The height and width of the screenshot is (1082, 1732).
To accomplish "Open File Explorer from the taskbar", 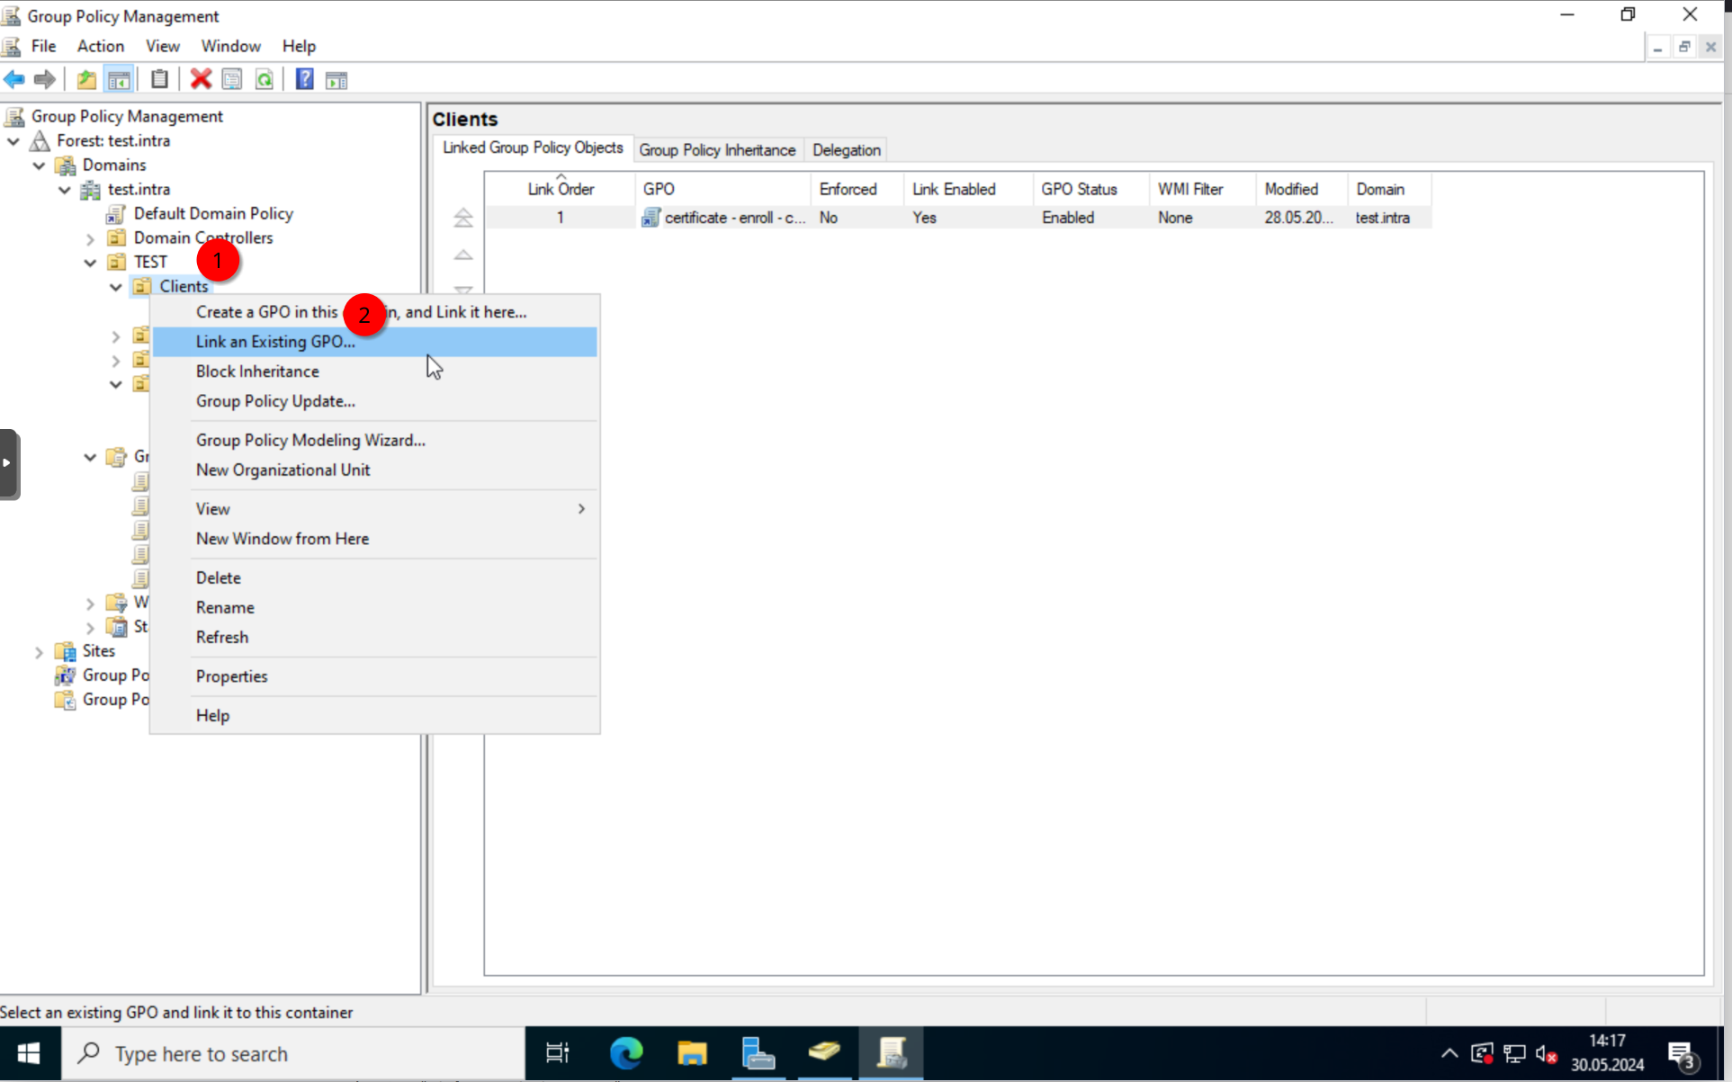I will click(692, 1053).
